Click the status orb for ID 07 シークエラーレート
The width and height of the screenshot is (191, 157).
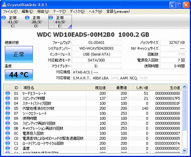(7, 113)
